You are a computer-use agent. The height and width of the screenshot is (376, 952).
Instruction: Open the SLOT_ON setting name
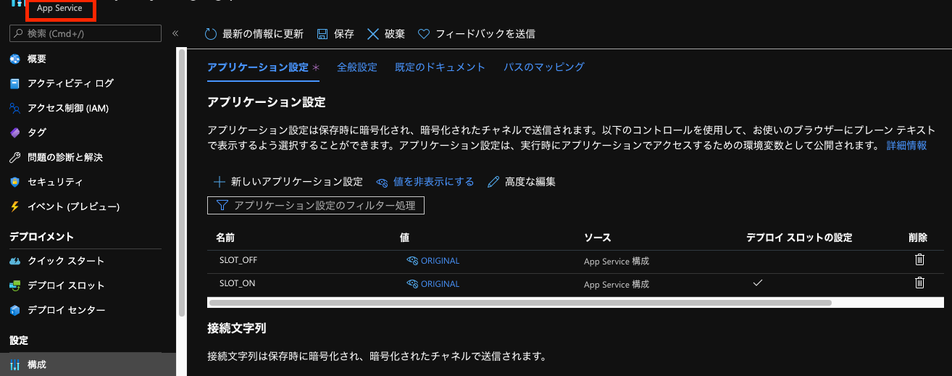(237, 283)
